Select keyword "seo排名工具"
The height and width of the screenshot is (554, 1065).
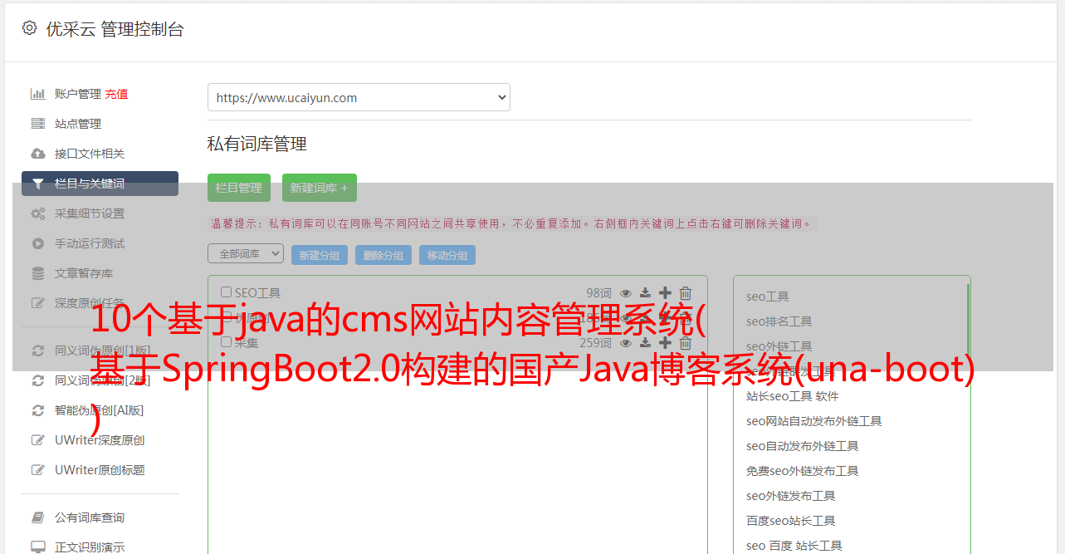[779, 321]
